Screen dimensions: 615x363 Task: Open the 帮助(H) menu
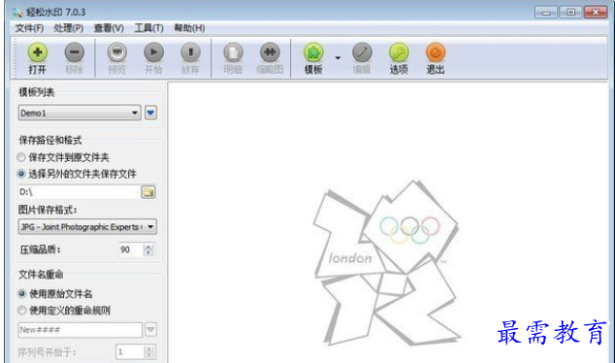coord(189,28)
